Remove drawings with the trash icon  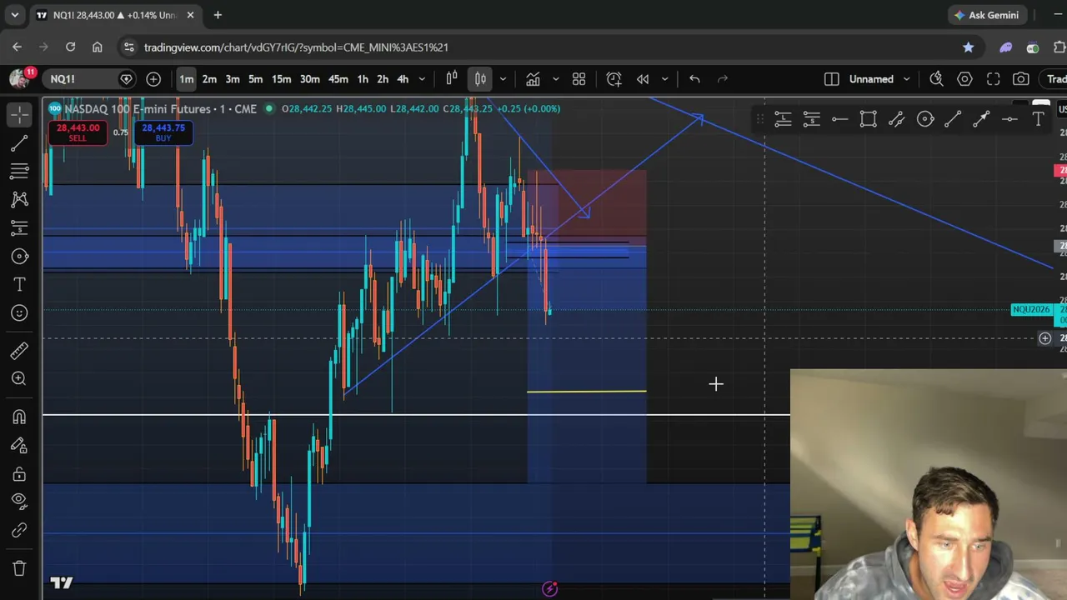pyautogui.click(x=19, y=568)
